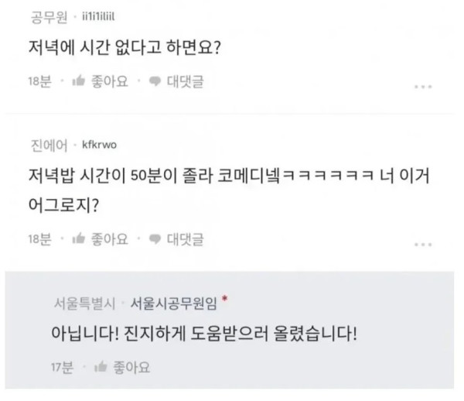Tap the speech bubble icon under 공무원's comment

pos(155,81)
